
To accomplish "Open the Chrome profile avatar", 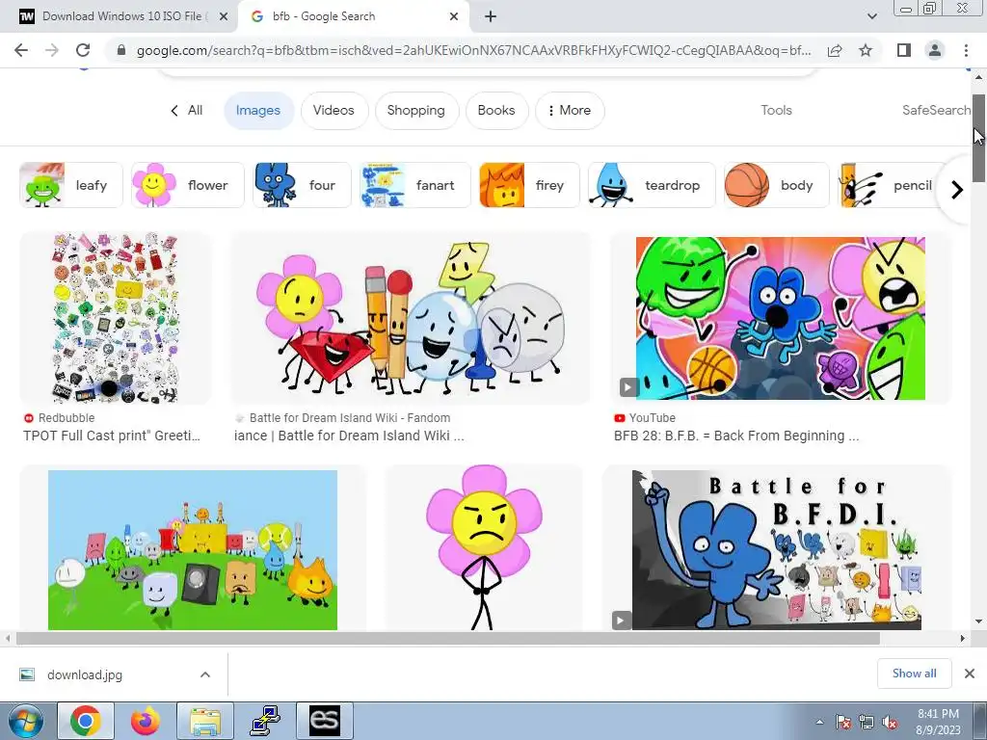I will [x=935, y=50].
